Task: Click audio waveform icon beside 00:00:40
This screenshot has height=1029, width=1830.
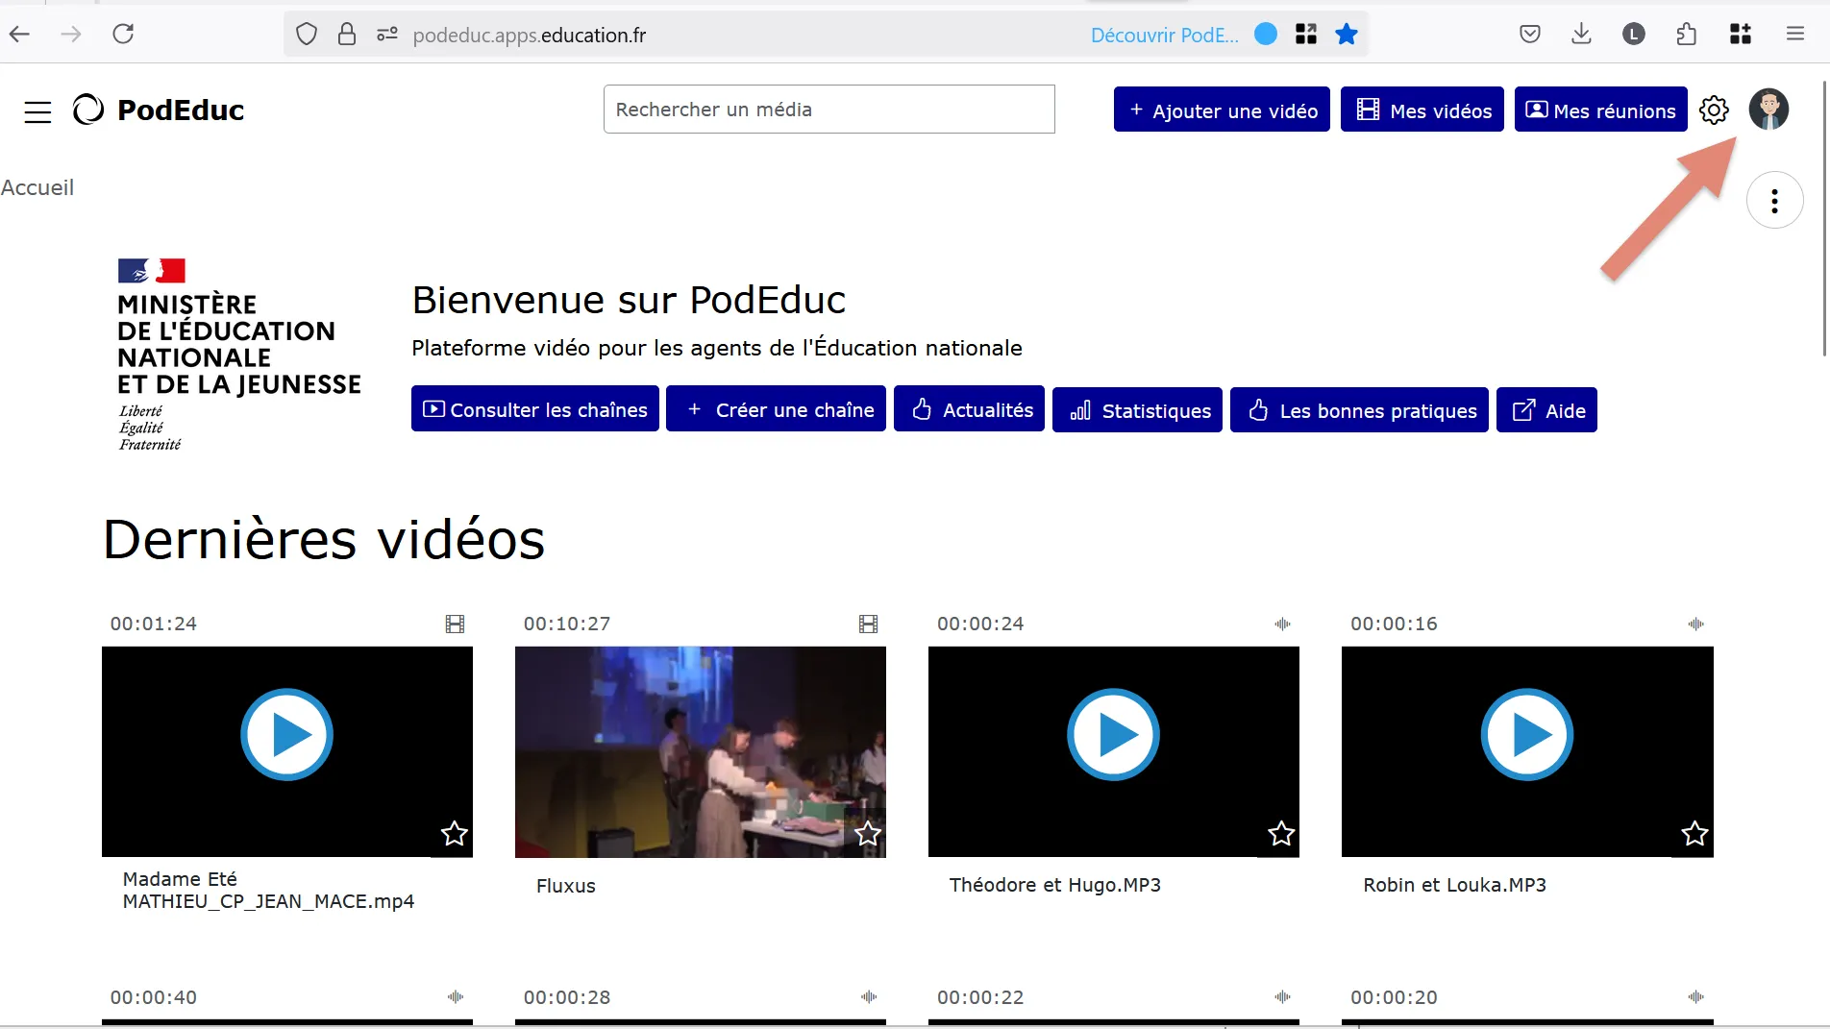Action: tap(456, 997)
